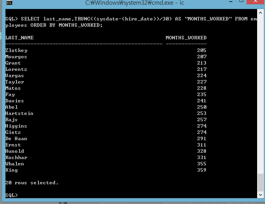
Task: Click the value 274 for Higgins
Action: point(202,126)
